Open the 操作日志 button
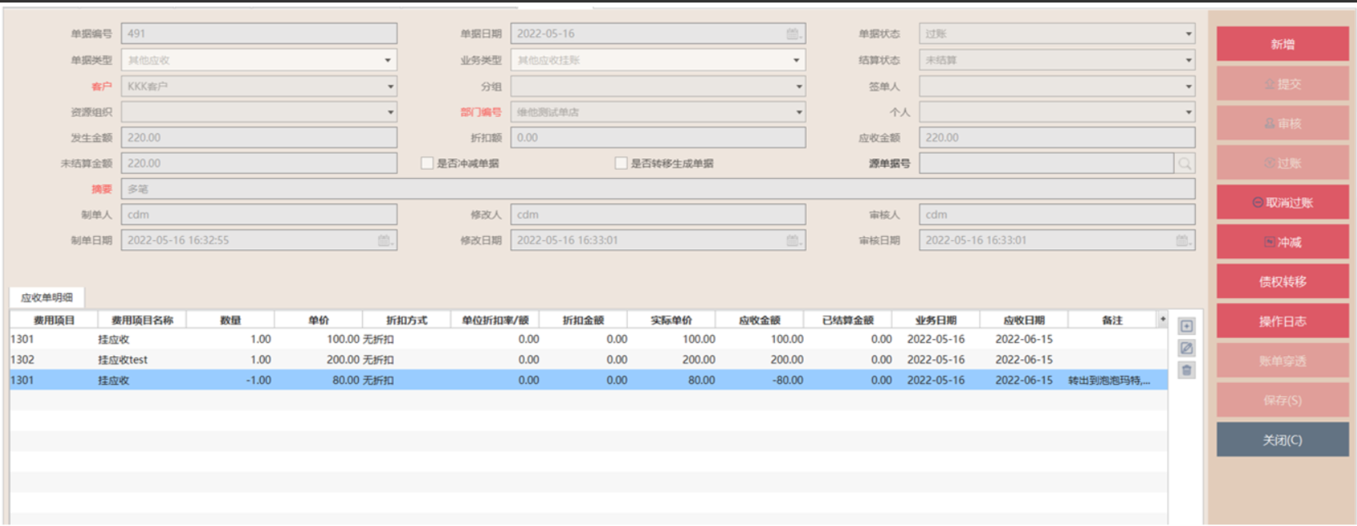This screenshot has height=526, width=1357. coord(1282,321)
